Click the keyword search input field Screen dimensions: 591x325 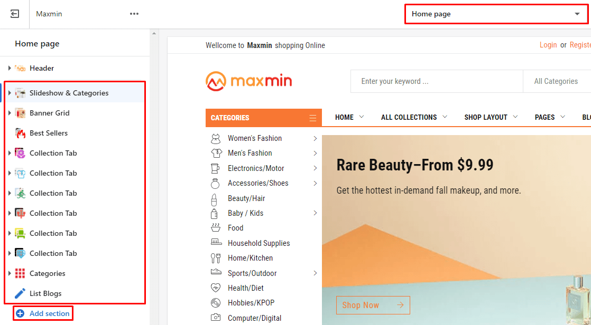(x=436, y=81)
